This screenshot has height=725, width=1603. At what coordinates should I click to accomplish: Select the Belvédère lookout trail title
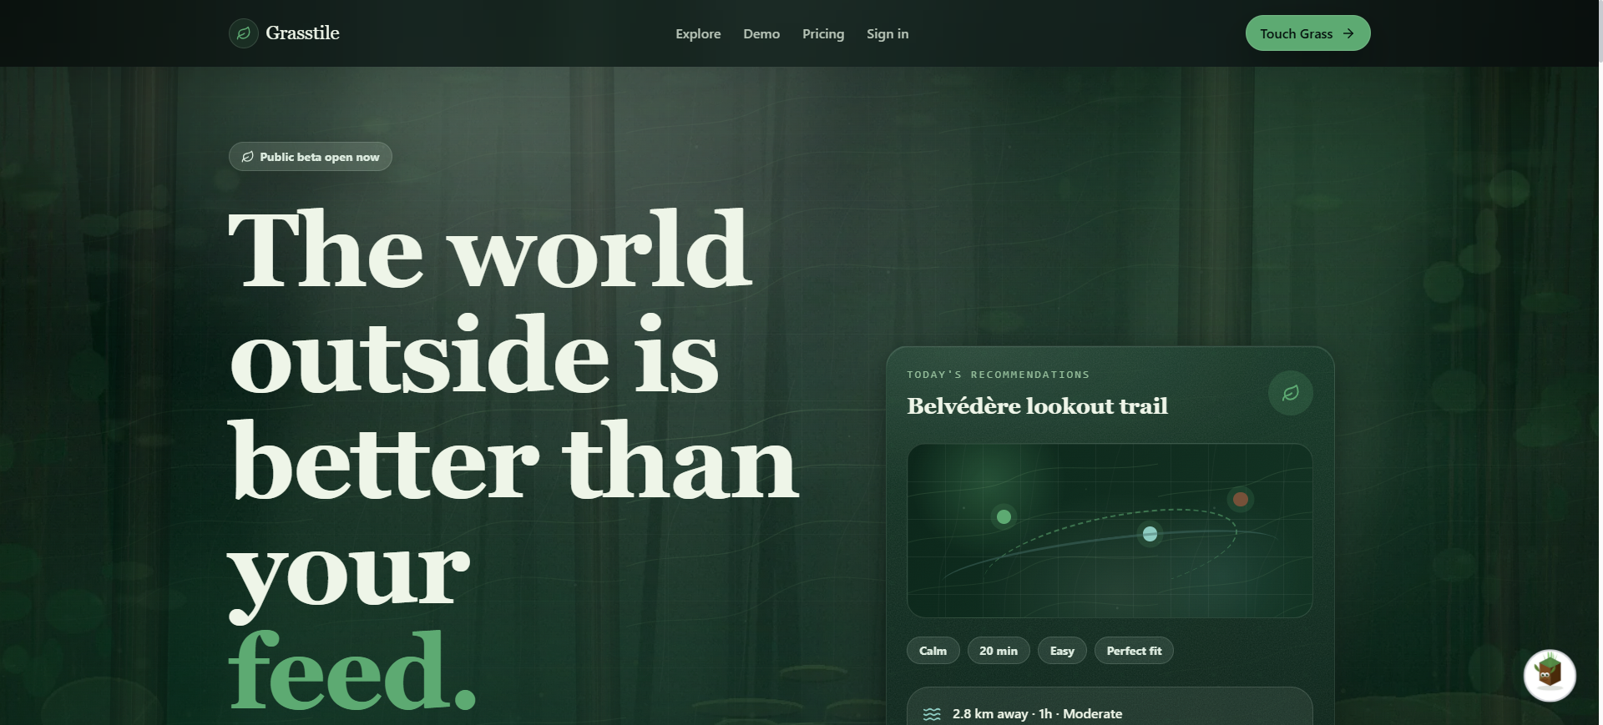pos(1037,406)
